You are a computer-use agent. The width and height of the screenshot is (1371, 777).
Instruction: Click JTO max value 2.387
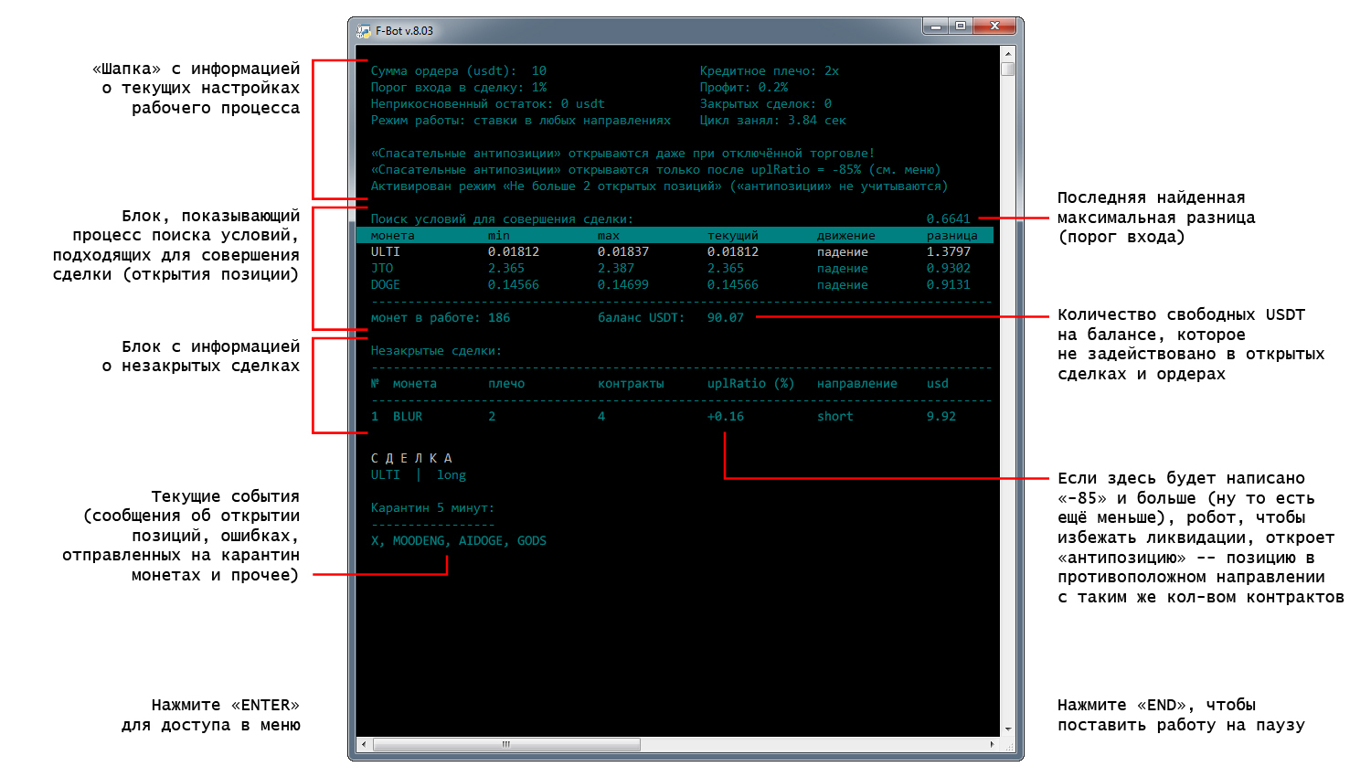(x=616, y=269)
